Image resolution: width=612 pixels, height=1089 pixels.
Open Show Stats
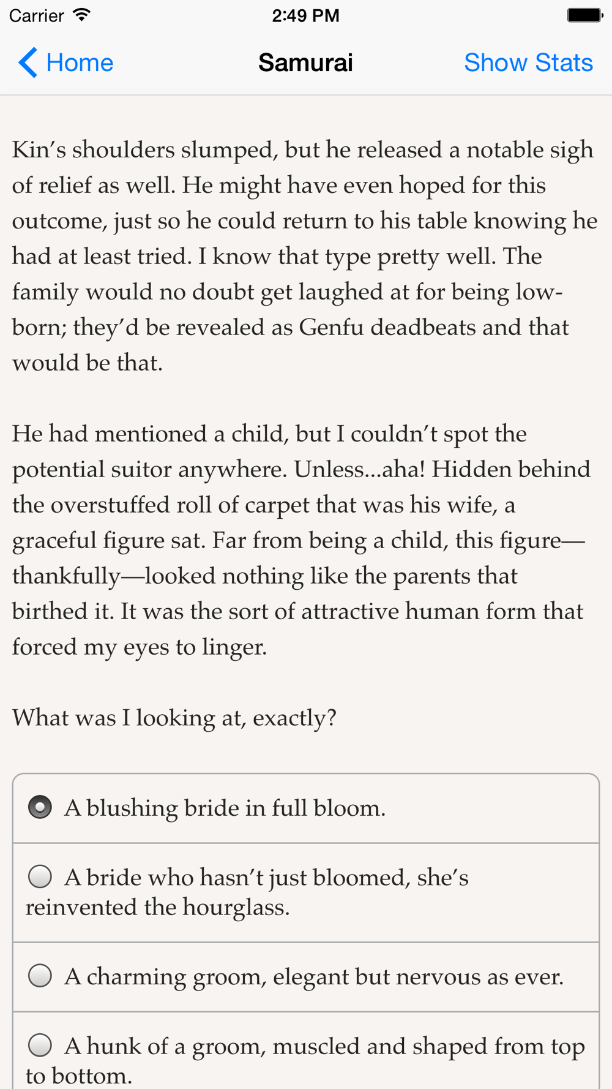point(528,62)
